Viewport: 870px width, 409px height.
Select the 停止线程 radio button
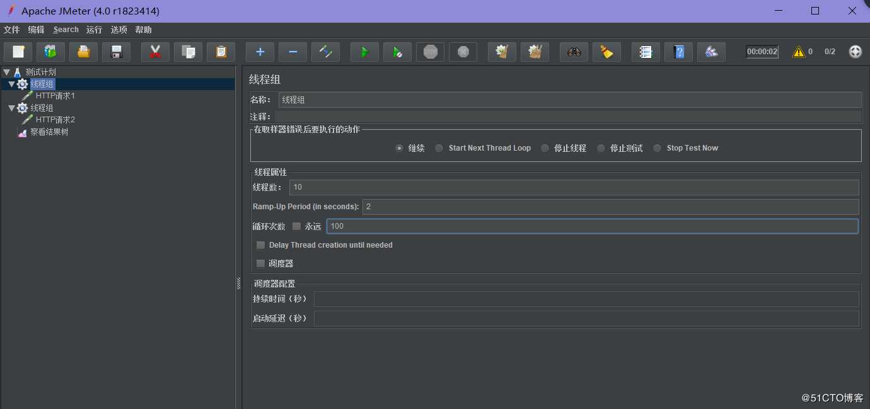545,148
